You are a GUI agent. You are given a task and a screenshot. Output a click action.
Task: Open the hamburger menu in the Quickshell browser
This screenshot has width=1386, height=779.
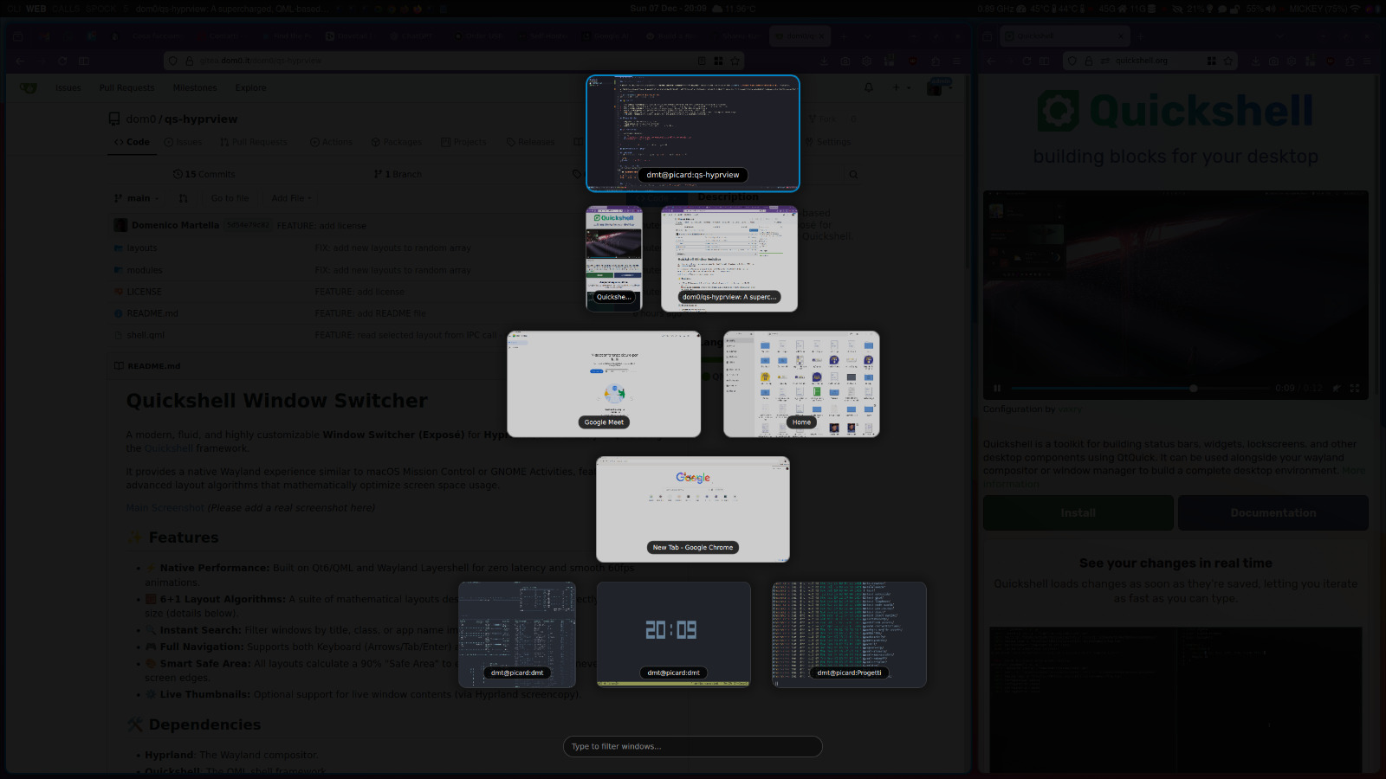click(x=1369, y=61)
